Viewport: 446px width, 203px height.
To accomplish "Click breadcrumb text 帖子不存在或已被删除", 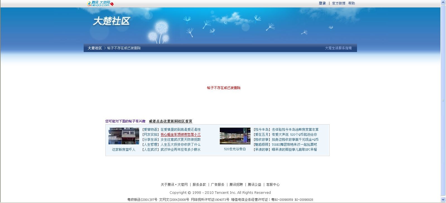I will [124, 48].
